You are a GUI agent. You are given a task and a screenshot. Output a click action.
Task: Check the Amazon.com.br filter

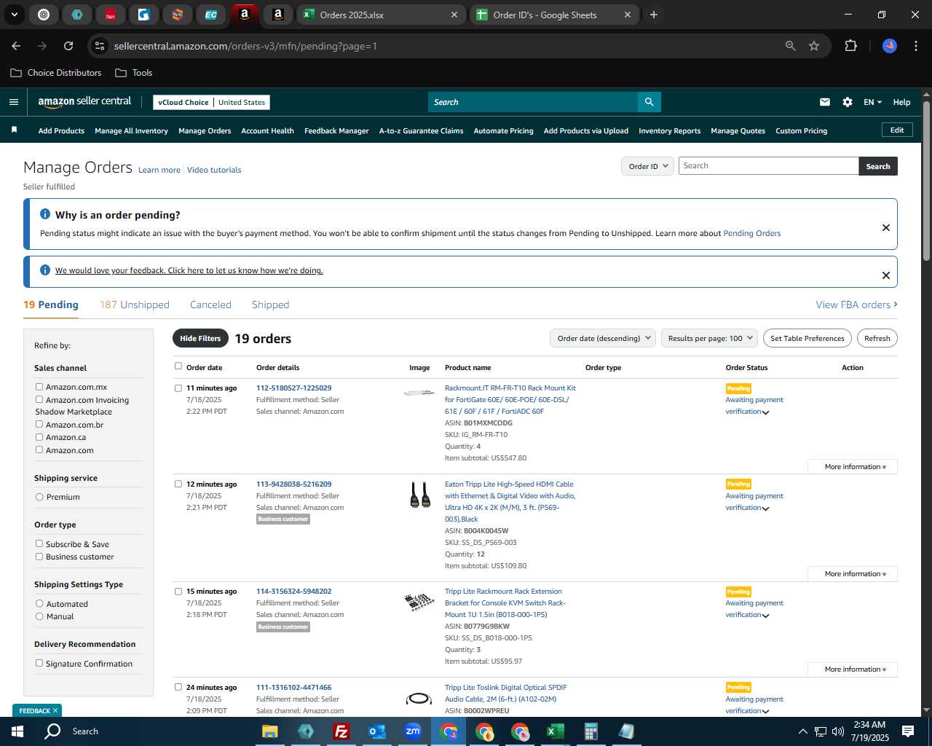pos(39,424)
